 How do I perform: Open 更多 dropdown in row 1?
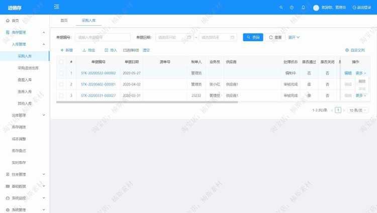(360, 73)
